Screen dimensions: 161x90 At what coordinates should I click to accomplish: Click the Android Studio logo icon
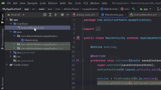[x=3, y=3]
